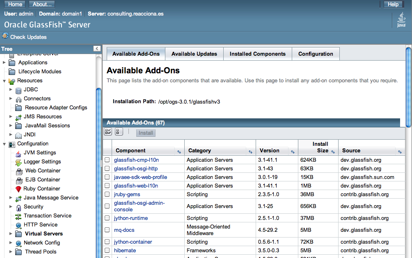Expand the Java Message Service node
412x258 pixels.
point(11,198)
